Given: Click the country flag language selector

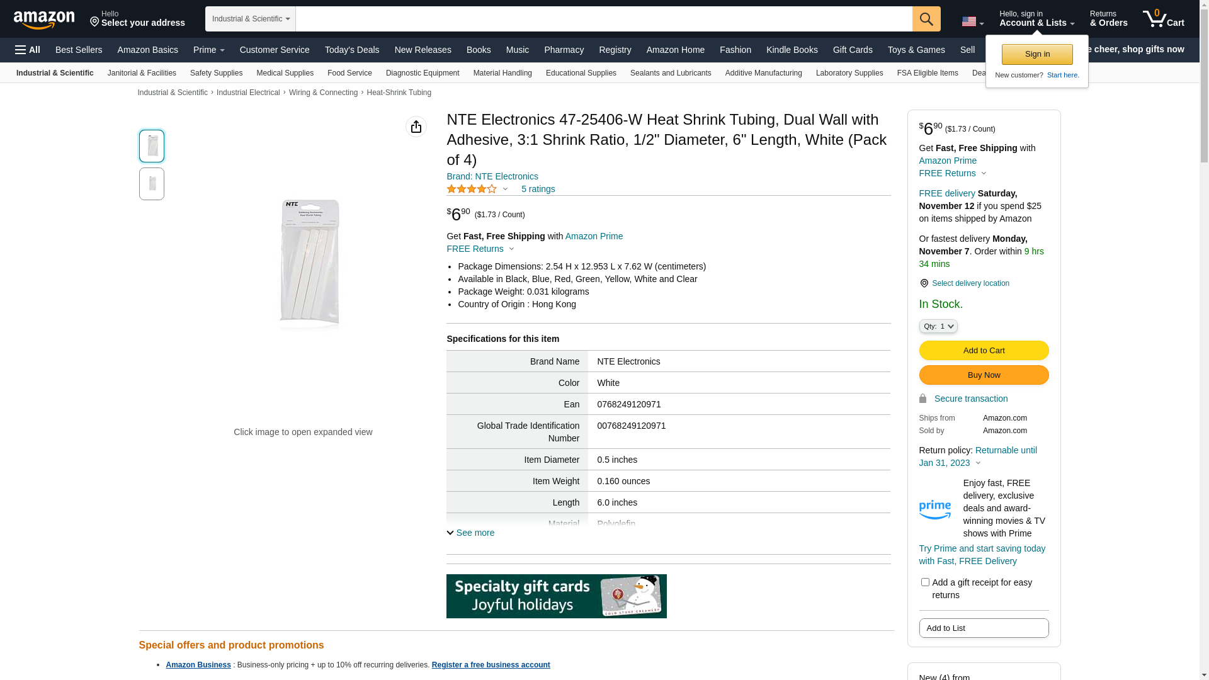Looking at the screenshot, I should (x=972, y=21).
